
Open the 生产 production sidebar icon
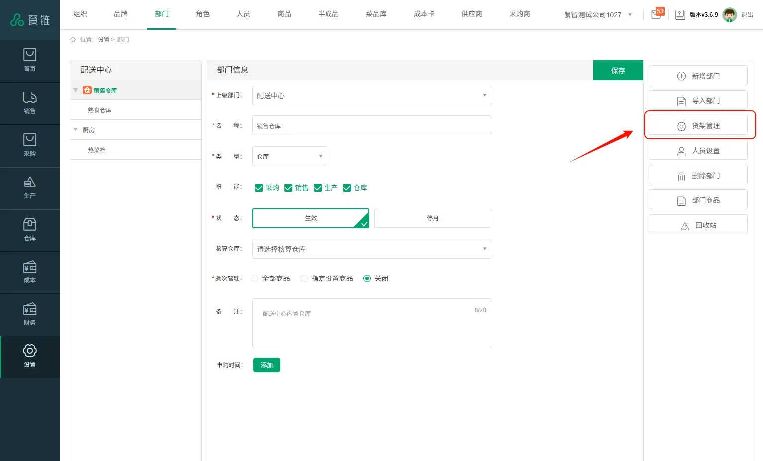click(30, 187)
